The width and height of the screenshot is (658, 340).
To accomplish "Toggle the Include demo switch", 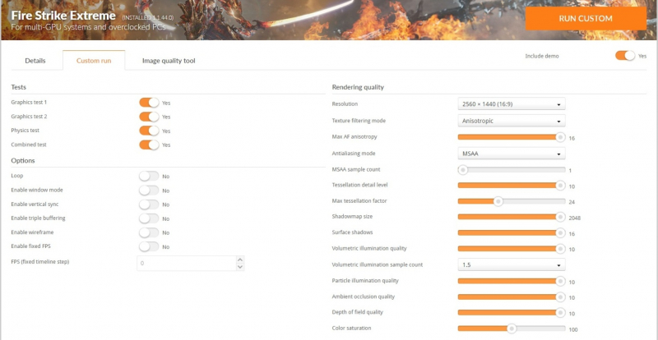I will (625, 55).
